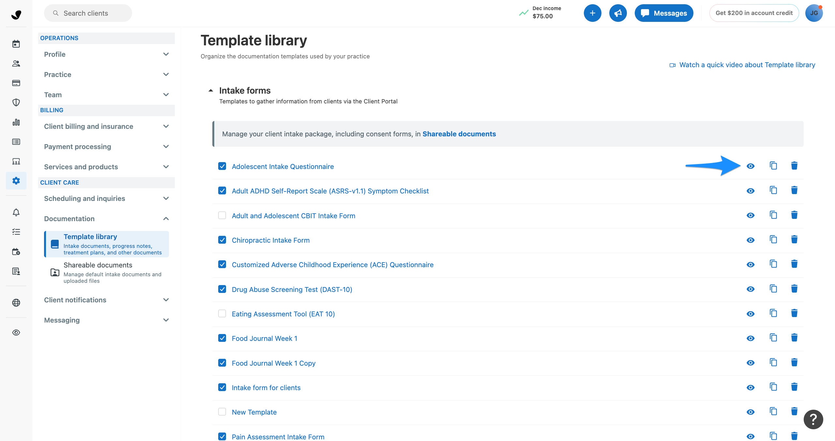Preview Adolescent Intake Questionnaire with eye icon

click(751, 166)
